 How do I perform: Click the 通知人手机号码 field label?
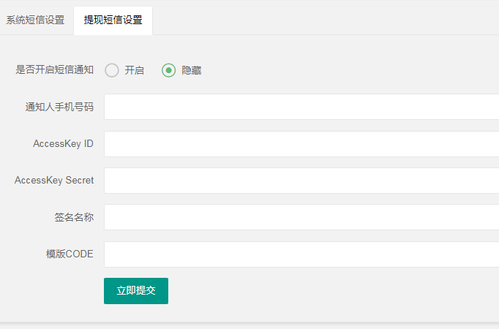pyautogui.click(x=59, y=107)
